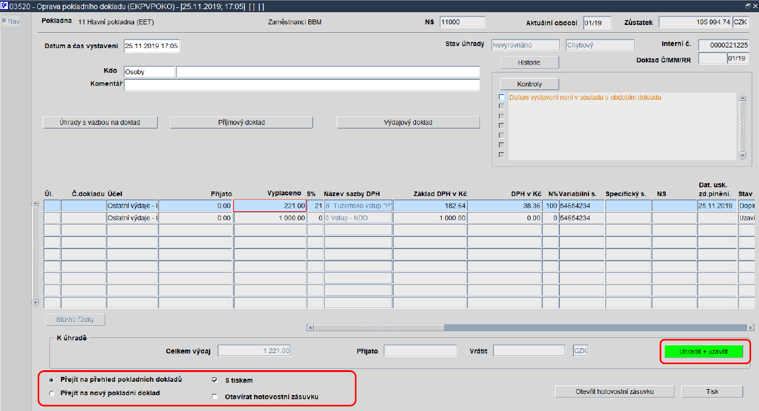Click the CZK currency box next to Vrátit
This screenshot has width=759, height=411.
[581, 351]
